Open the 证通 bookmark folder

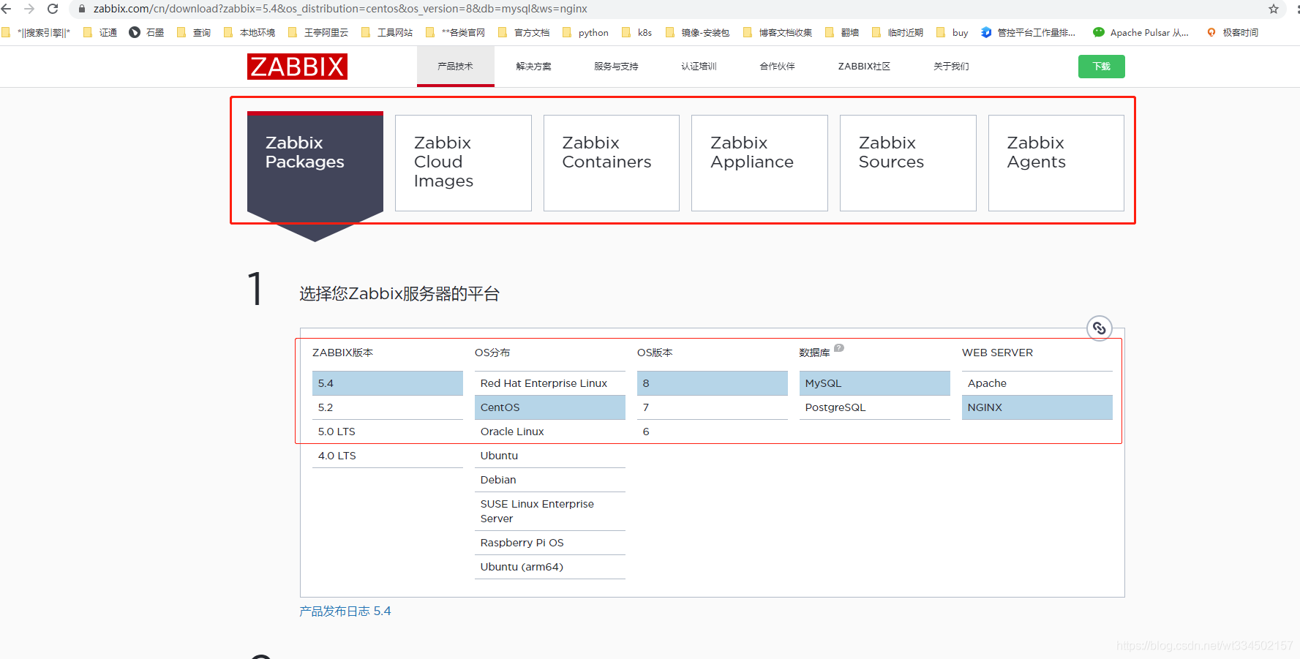(x=100, y=32)
